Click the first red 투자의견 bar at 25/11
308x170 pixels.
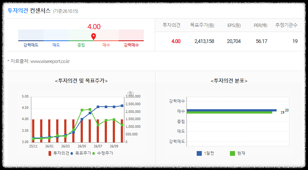pos(33,131)
